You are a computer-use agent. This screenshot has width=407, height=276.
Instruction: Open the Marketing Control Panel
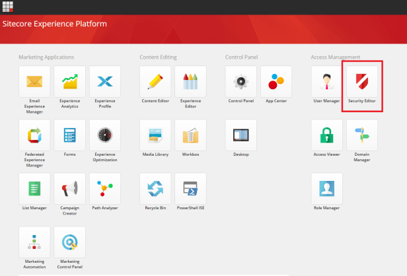point(69,243)
